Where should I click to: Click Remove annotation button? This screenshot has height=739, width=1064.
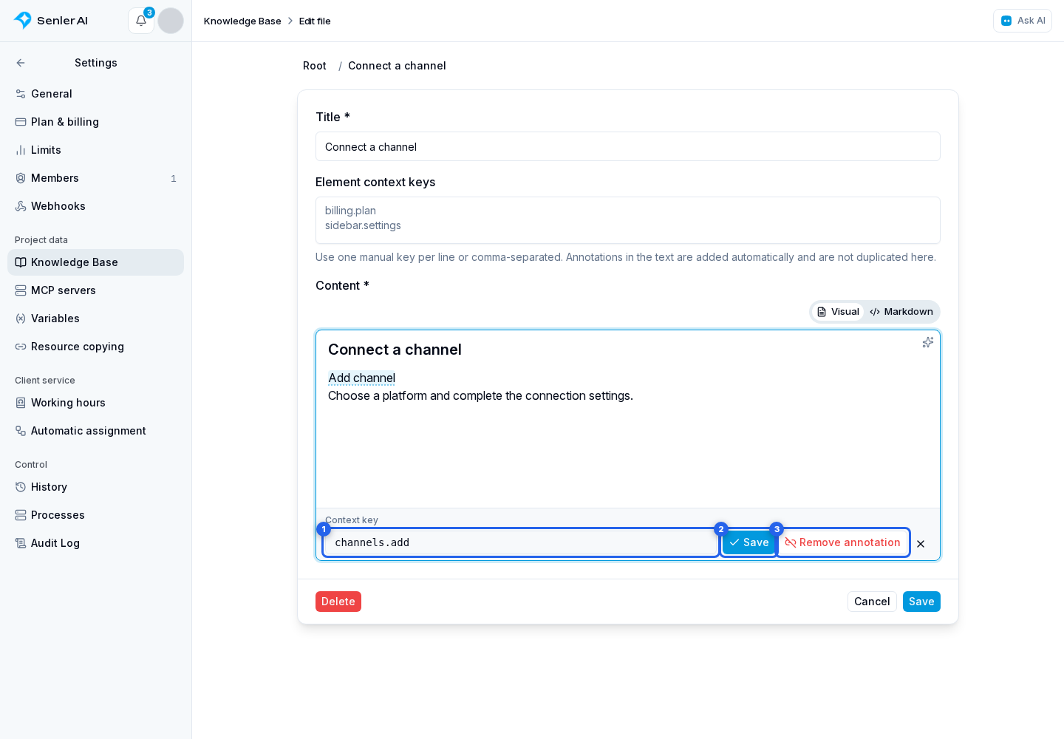843,542
